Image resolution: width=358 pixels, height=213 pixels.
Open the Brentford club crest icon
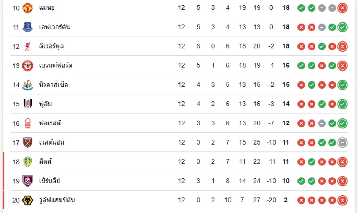(28, 65)
